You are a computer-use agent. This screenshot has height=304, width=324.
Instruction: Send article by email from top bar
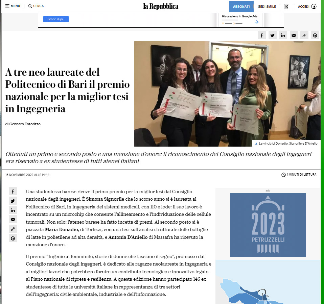pyautogui.click(x=294, y=35)
